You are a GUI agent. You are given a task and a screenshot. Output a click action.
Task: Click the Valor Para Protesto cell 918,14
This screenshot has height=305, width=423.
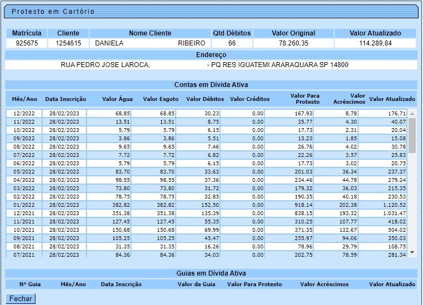click(302, 205)
